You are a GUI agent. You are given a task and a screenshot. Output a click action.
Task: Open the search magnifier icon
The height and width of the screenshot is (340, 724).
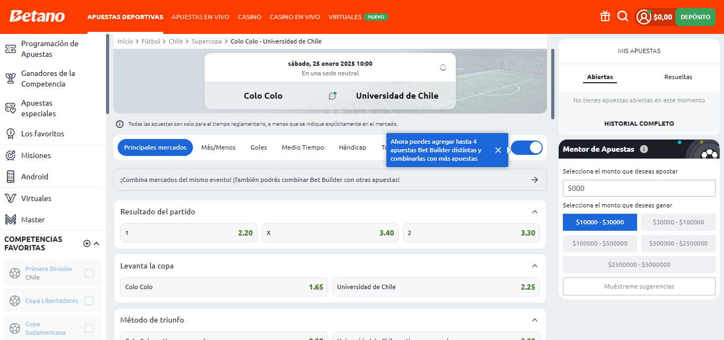tap(623, 16)
